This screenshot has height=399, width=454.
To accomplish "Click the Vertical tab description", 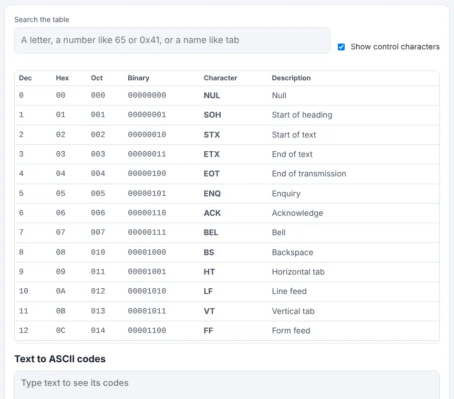I will pos(293,311).
